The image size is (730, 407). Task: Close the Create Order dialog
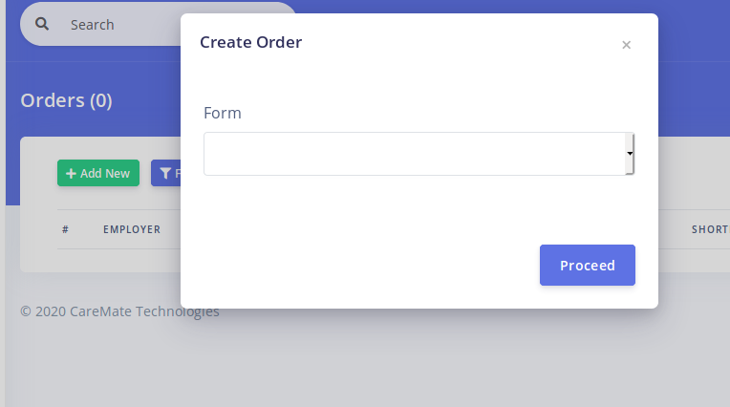pos(626,45)
